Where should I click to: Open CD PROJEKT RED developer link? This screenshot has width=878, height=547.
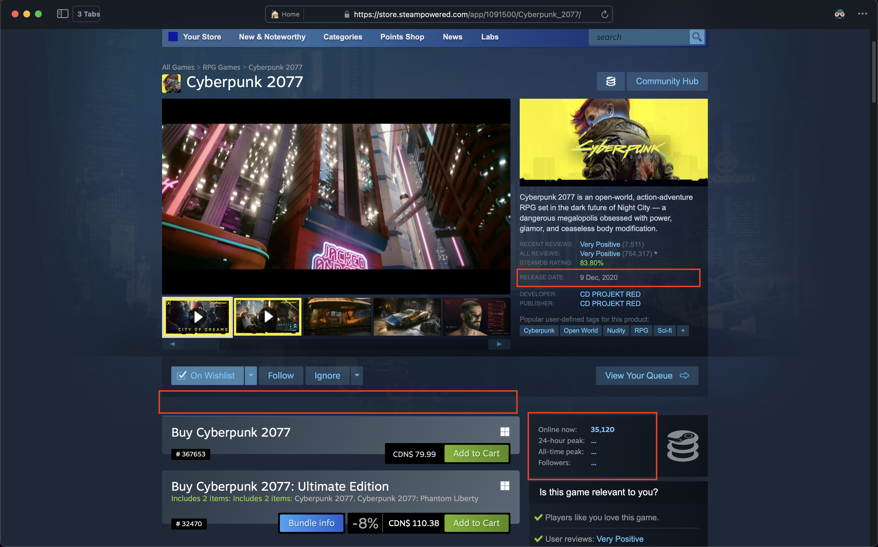(610, 294)
